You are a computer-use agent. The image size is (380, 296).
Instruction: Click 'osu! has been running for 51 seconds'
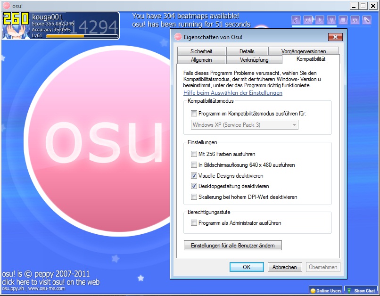point(191,24)
